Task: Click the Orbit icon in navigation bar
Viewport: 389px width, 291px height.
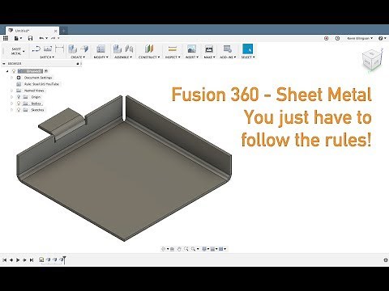Action: tap(164, 249)
